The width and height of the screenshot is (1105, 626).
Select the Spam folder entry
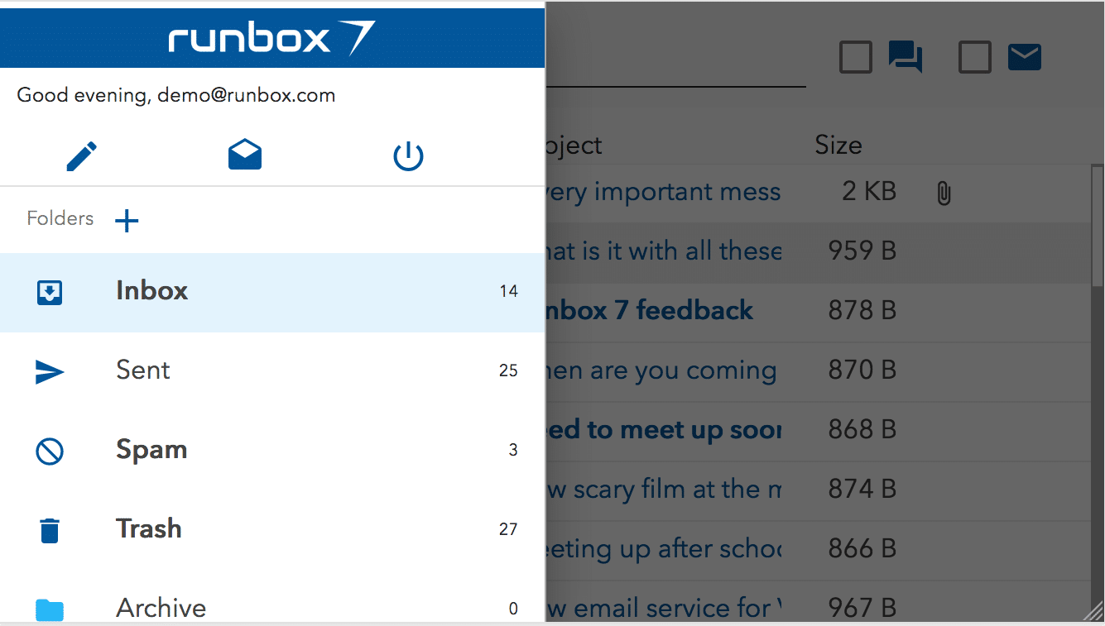click(151, 451)
